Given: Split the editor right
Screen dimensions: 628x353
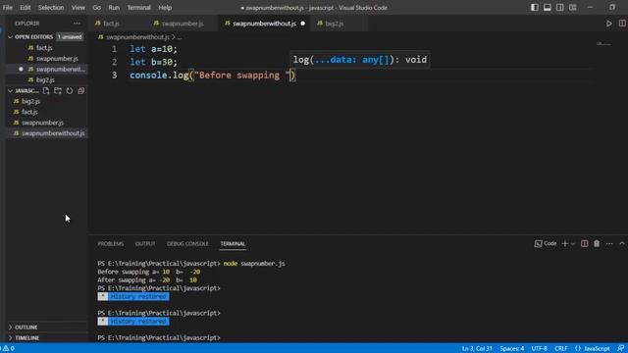Looking at the screenshot, I should [622, 24].
